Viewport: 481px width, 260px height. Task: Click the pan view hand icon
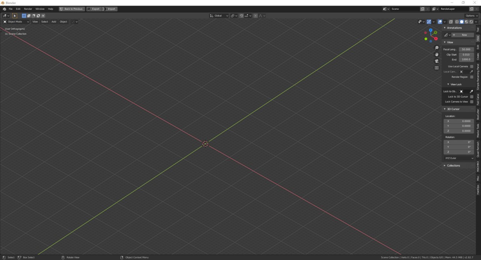point(437,54)
